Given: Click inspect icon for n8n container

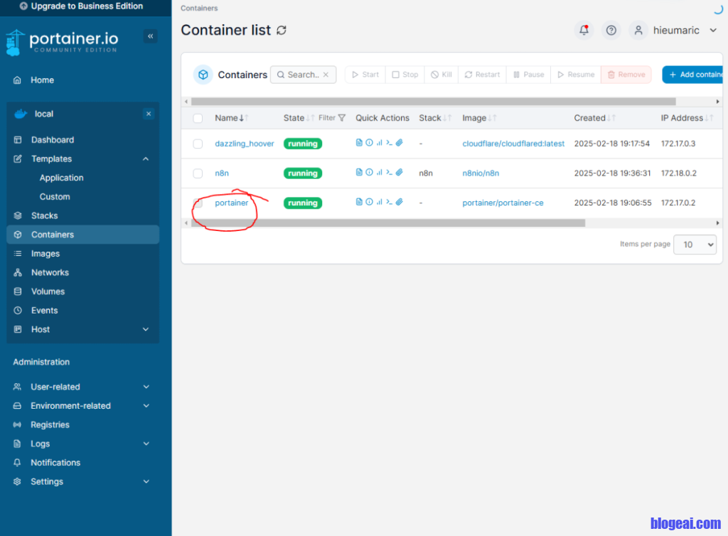Looking at the screenshot, I should (369, 173).
